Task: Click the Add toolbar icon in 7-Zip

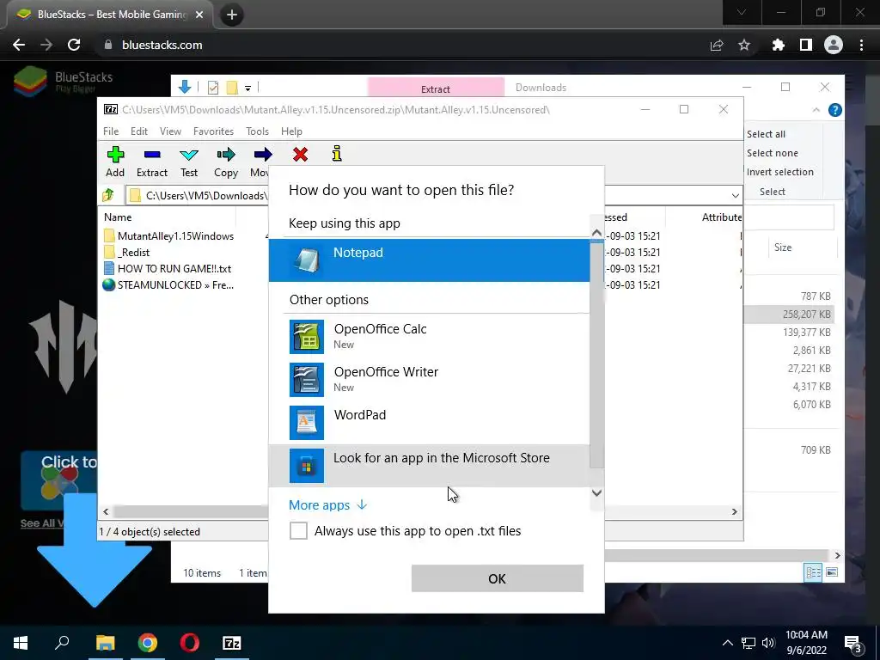Action: pos(115,162)
